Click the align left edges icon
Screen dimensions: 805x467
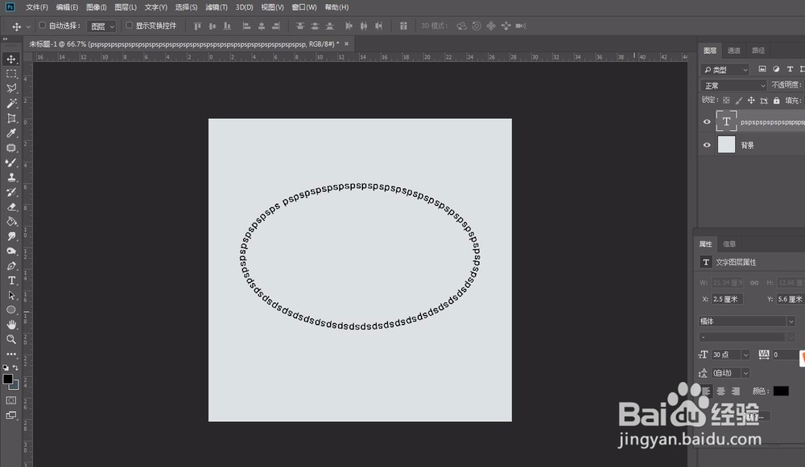point(246,26)
